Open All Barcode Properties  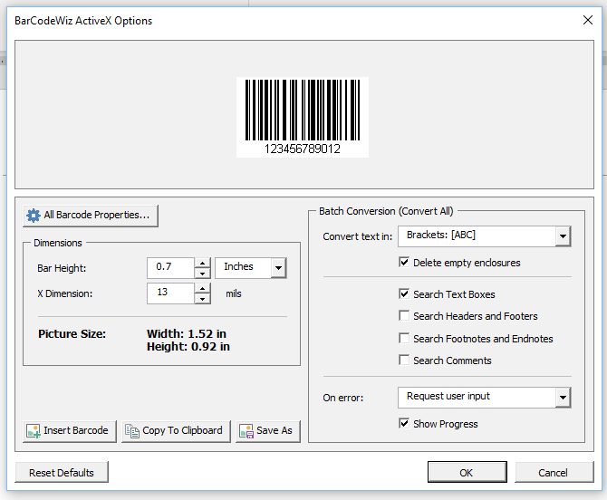[91, 216]
